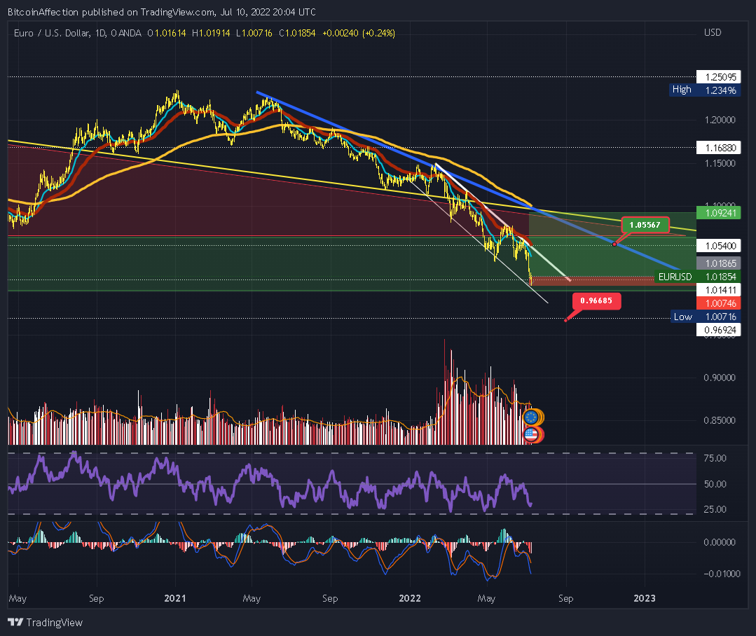This screenshot has width=756, height=636.
Task: Click the O1.01614 open value
Action: coord(166,33)
